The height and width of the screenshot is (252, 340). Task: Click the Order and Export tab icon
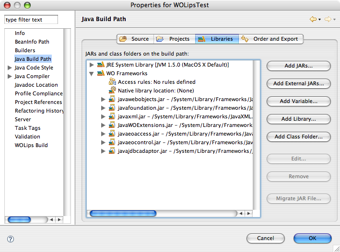[245, 39]
